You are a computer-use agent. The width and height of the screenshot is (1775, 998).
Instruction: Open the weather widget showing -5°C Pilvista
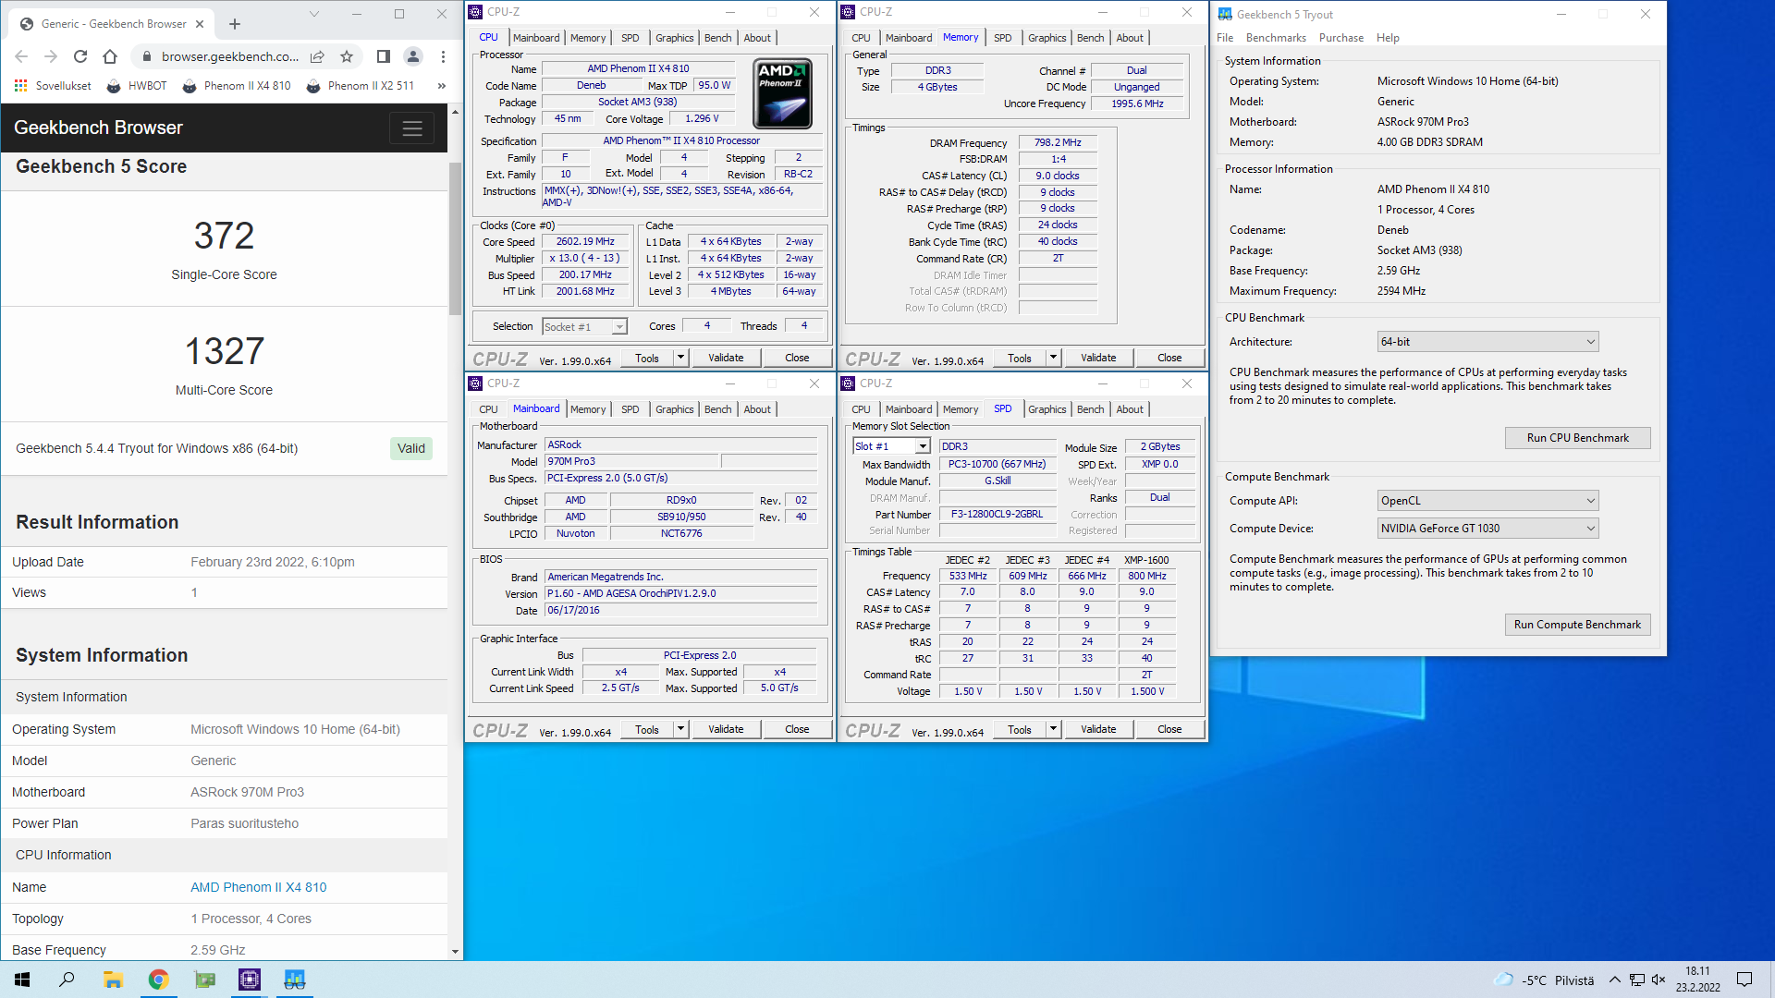click(1544, 980)
